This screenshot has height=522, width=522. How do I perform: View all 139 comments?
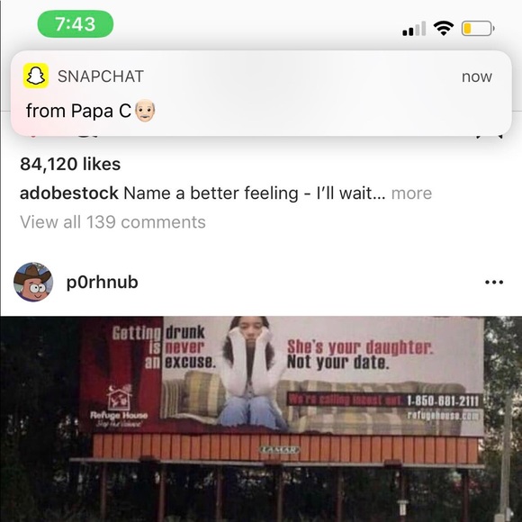pos(112,222)
